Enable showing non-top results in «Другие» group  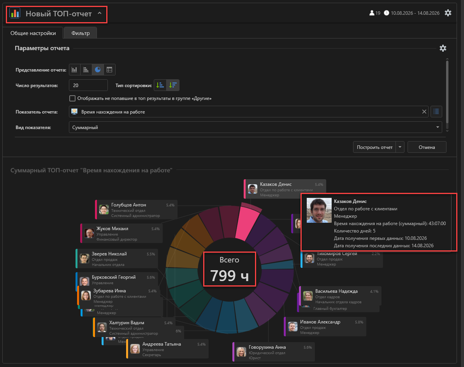coord(72,98)
